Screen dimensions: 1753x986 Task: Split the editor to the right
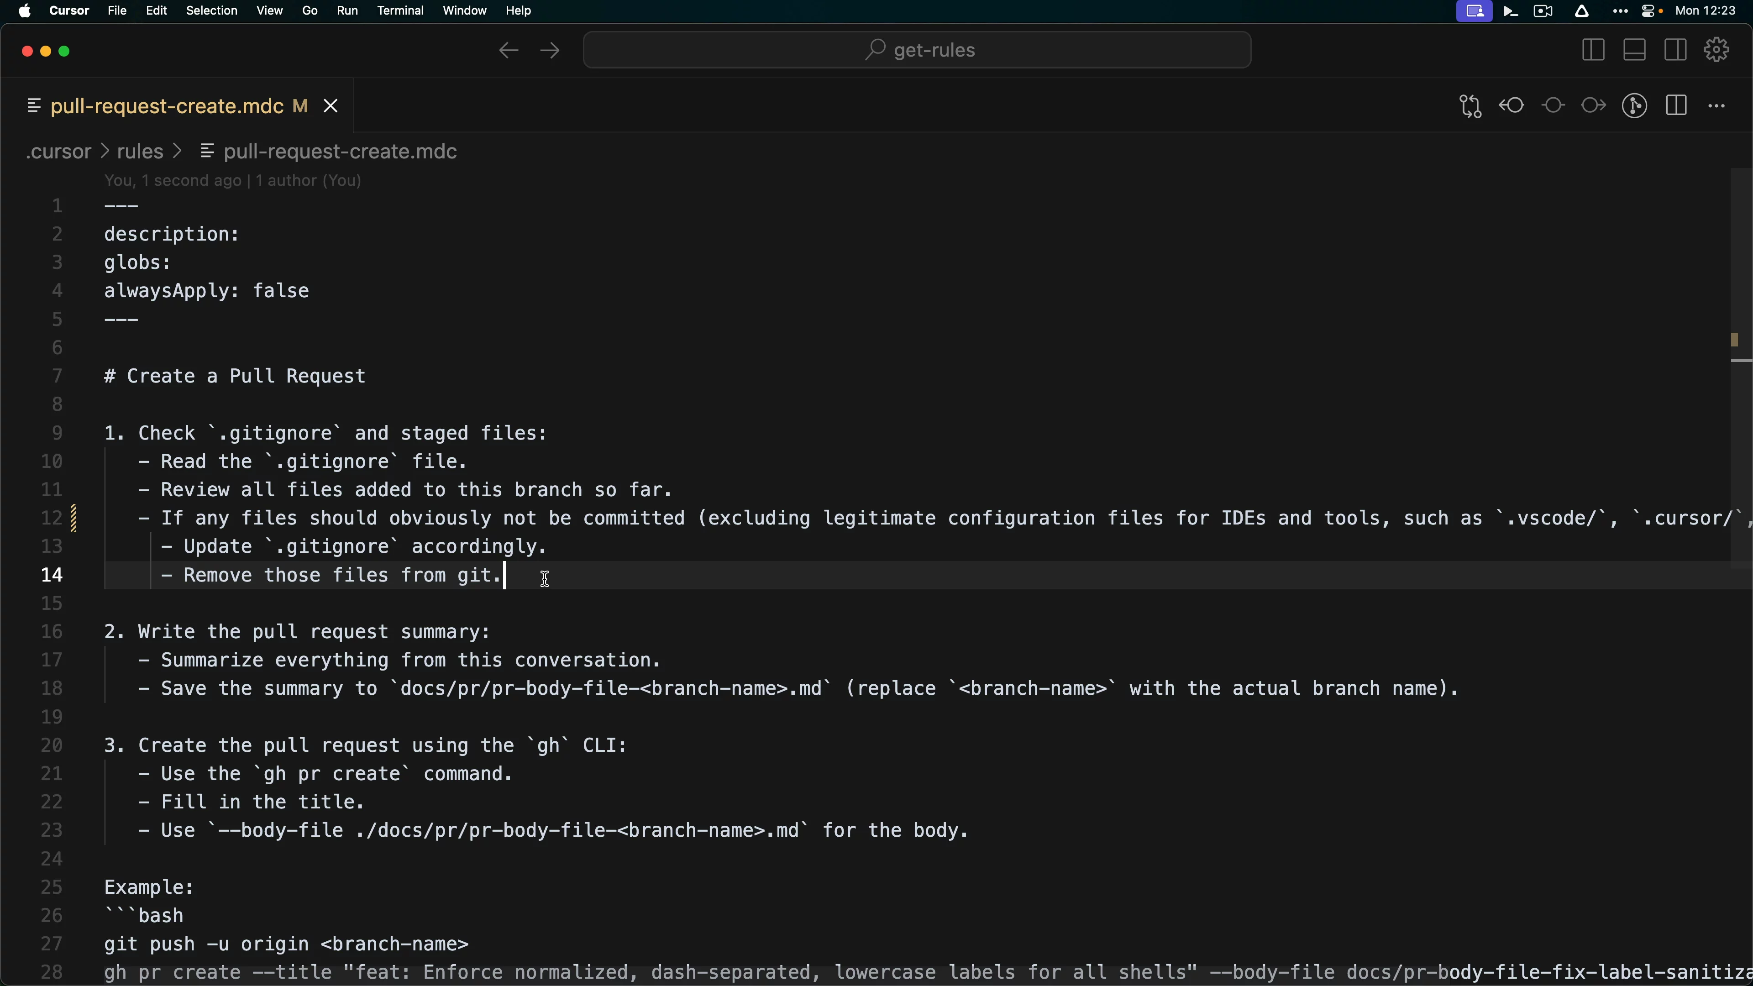(x=1676, y=106)
